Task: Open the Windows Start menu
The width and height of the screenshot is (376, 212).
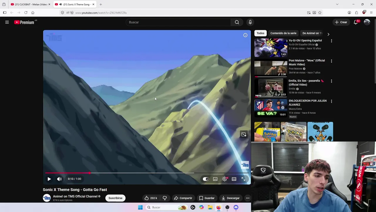Action: [x=140, y=207]
